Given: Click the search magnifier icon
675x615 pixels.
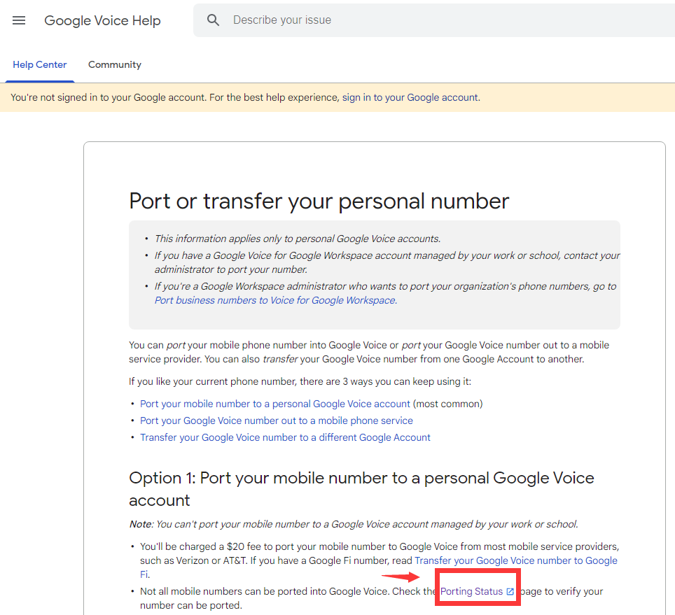Looking at the screenshot, I should [214, 20].
